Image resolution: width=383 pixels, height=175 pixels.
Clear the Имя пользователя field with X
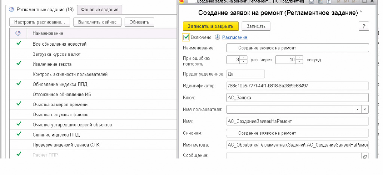[x=365, y=109]
